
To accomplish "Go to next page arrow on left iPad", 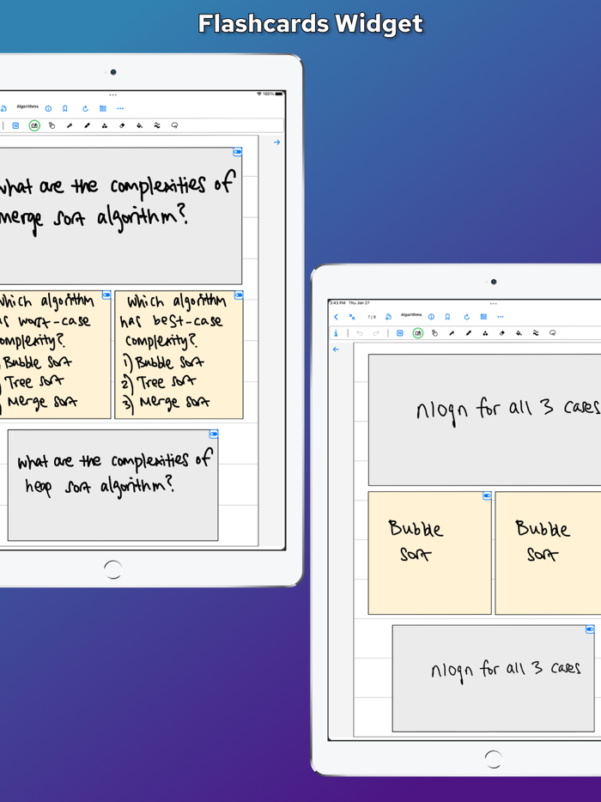I will (276, 143).
